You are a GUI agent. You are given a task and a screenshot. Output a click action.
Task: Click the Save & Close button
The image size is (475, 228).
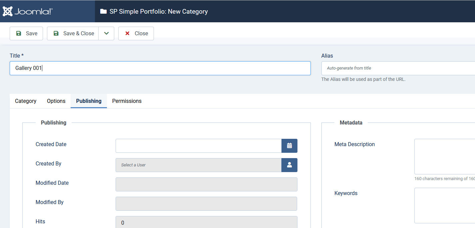coord(73,34)
